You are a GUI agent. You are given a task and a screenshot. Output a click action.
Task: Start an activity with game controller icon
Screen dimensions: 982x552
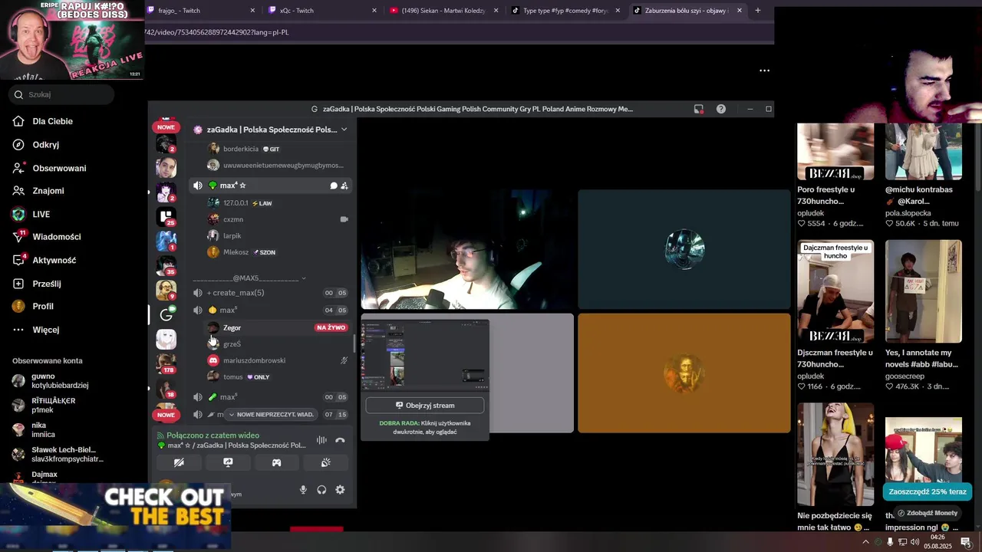276,463
